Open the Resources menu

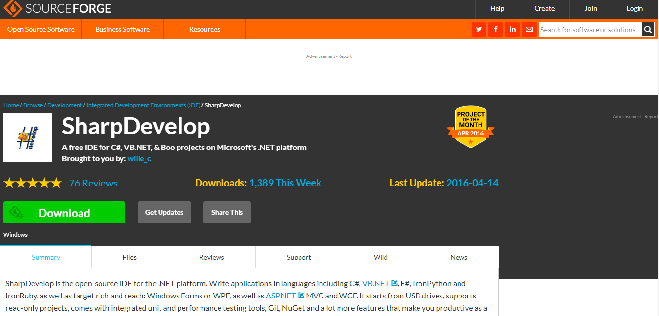[x=204, y=29]
